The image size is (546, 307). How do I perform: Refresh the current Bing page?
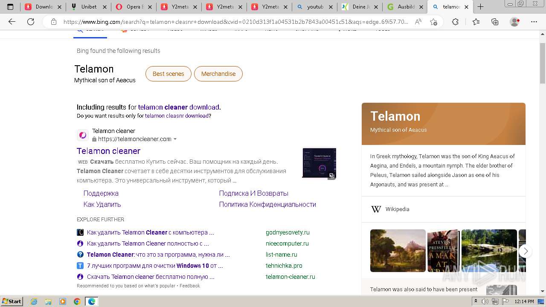pos(31,22)
